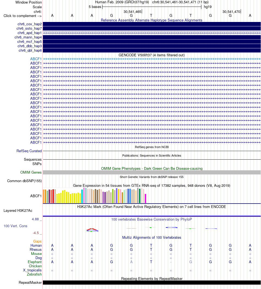
Task: Select the Layered H3K27Ac label
Action: (18, 211)
